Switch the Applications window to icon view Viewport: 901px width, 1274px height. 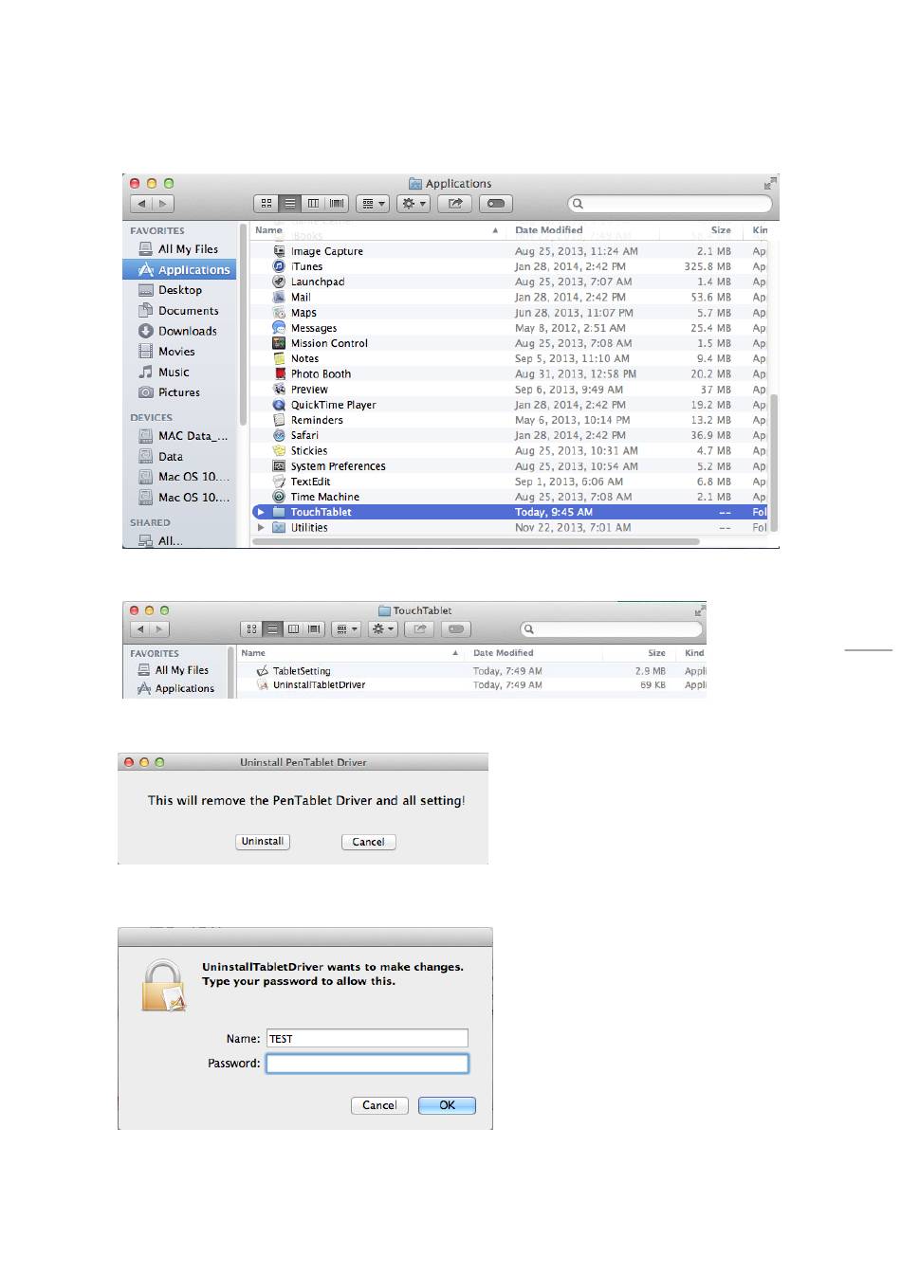tap(267, 203)
